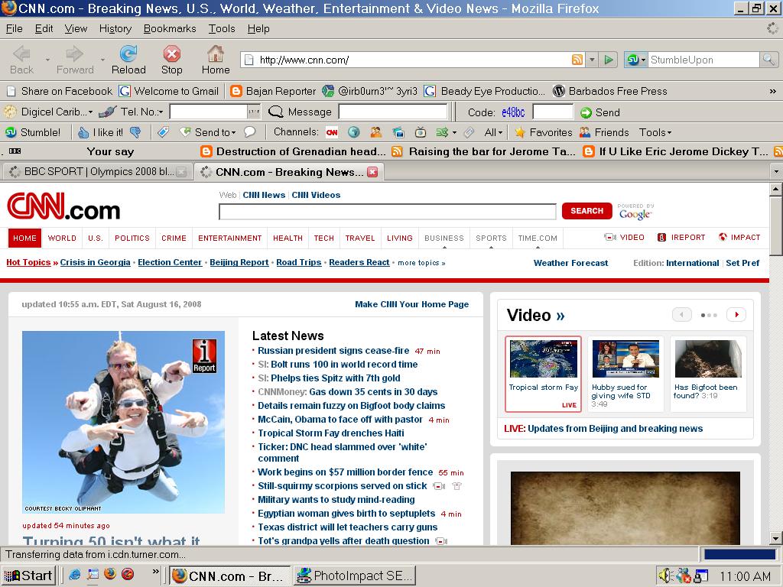
Task: Select the people channel icon after globe
Action: 376,132
